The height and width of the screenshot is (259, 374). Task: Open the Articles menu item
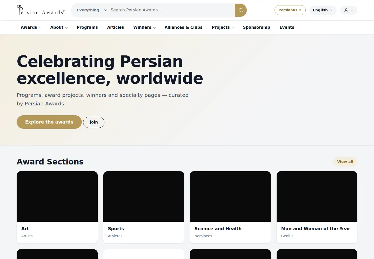coord(116,27)
